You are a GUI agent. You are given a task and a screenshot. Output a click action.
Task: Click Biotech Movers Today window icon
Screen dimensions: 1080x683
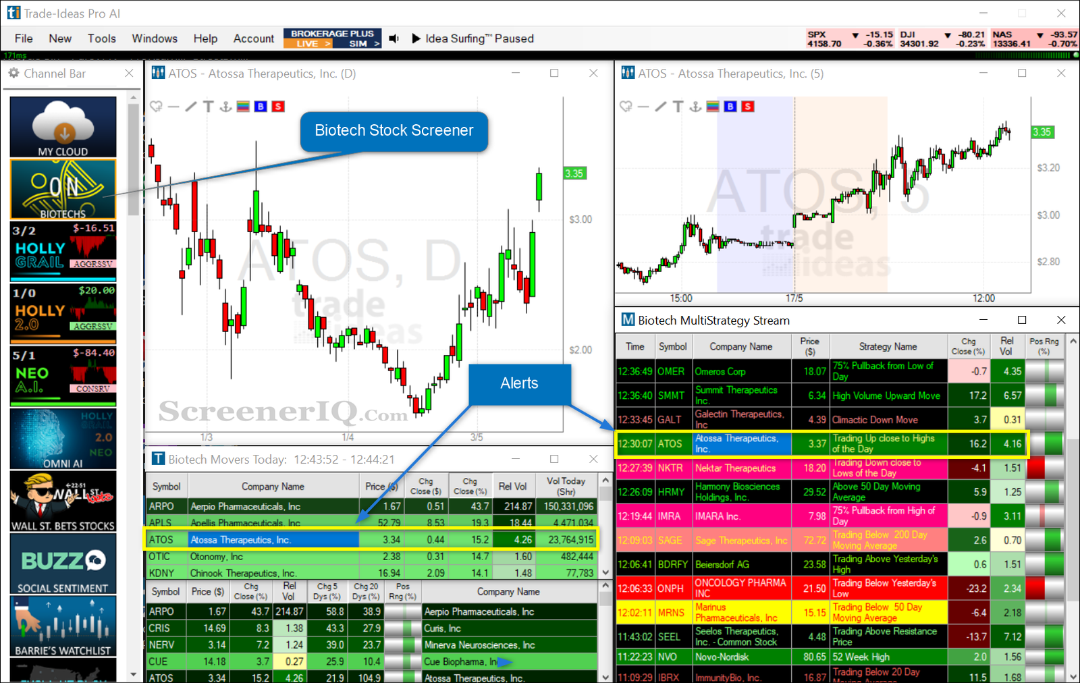point(158,459)
